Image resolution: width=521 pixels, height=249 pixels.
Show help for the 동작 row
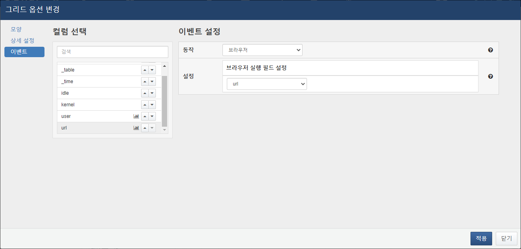click(491, 50)
